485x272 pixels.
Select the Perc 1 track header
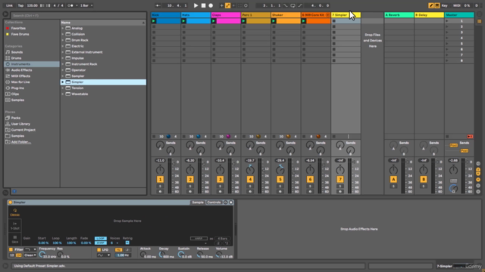point(256,15)
